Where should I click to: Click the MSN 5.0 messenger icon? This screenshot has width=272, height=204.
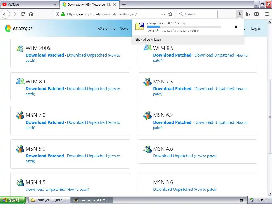20,149
